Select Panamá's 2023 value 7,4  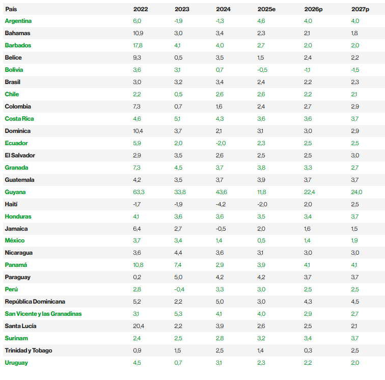(x=178, y=265)
